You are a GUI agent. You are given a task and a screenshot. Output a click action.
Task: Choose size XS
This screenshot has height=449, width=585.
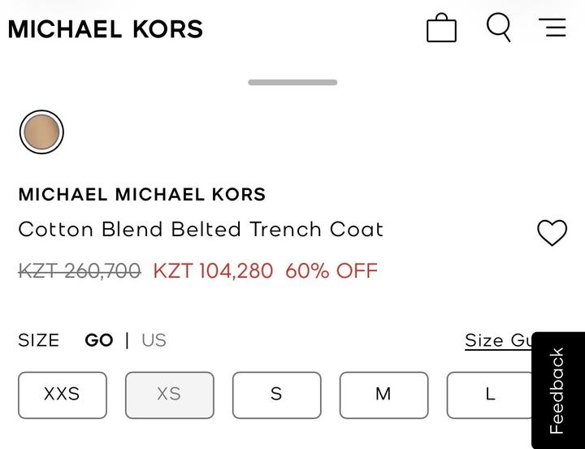169,395
